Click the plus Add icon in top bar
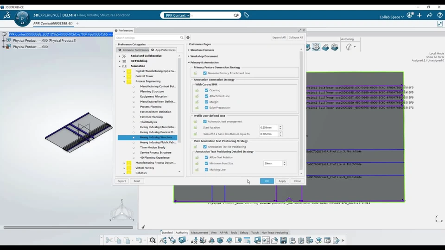The height and width of the screenshot is (250, 445). (420, 15)
